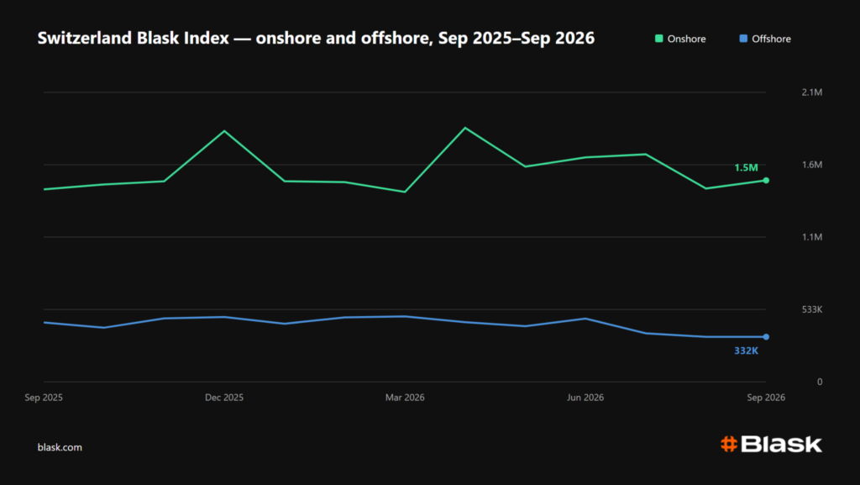This screenshot has width=860, height=485.
Task: Click the blue Offshore legend swatch
Action: coord(743,39)
